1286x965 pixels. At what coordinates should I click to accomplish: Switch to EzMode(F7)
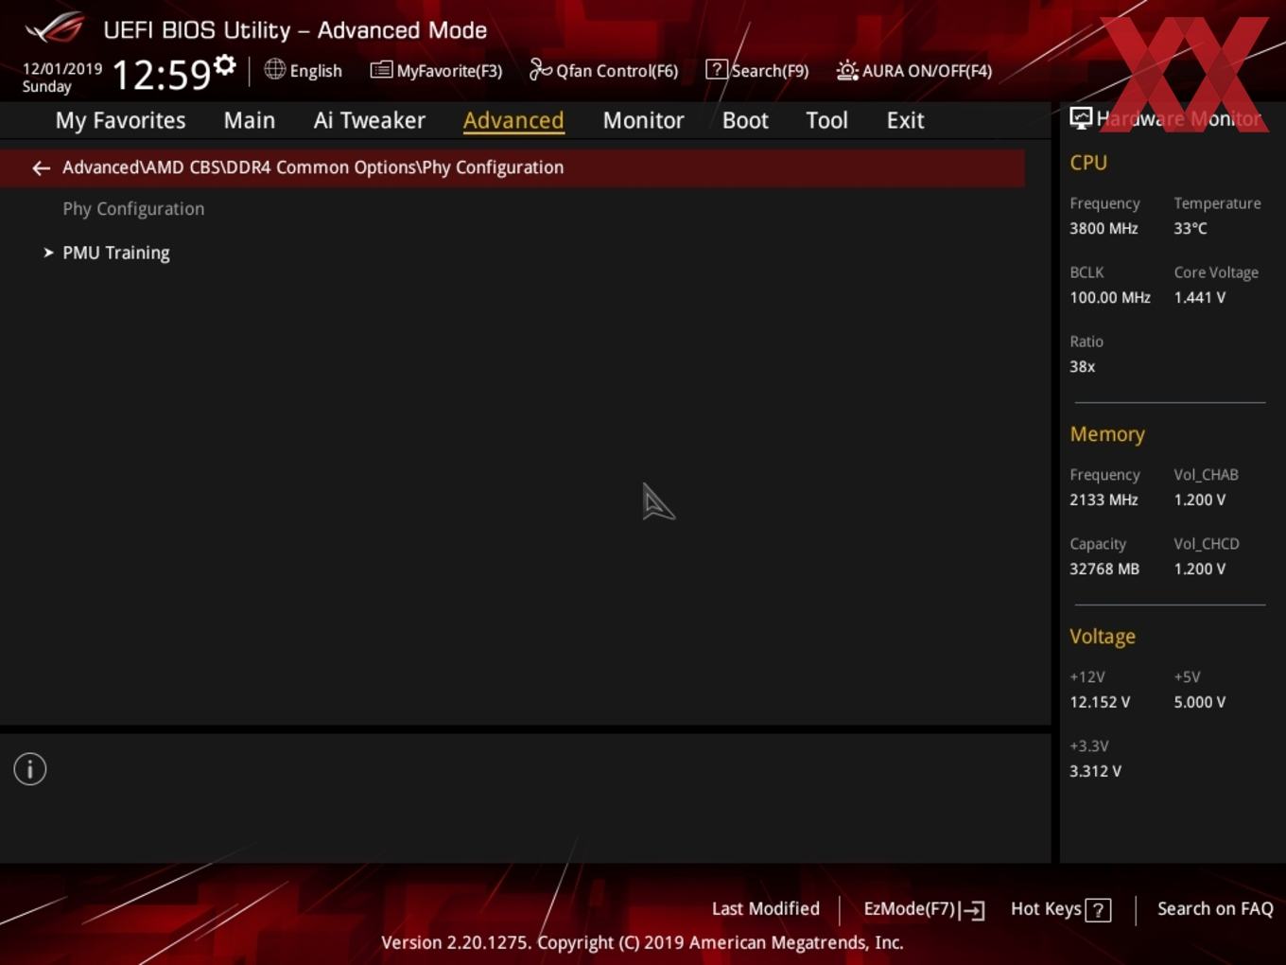[x=924, y=909]
